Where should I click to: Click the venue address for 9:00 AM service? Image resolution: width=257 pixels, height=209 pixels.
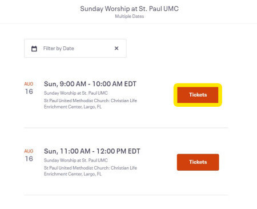coord(90,104)
